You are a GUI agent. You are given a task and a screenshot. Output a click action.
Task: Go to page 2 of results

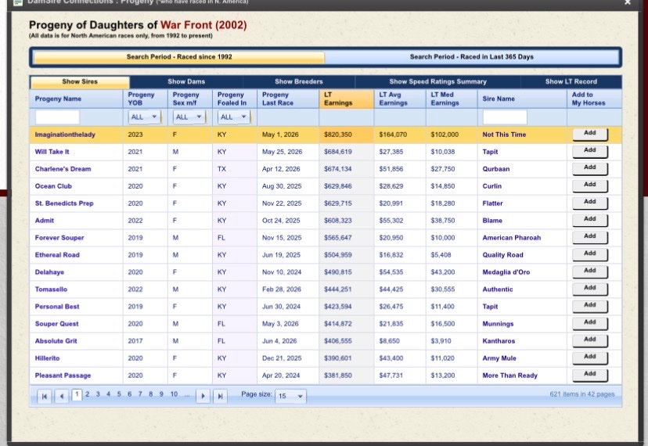point(87,394)
